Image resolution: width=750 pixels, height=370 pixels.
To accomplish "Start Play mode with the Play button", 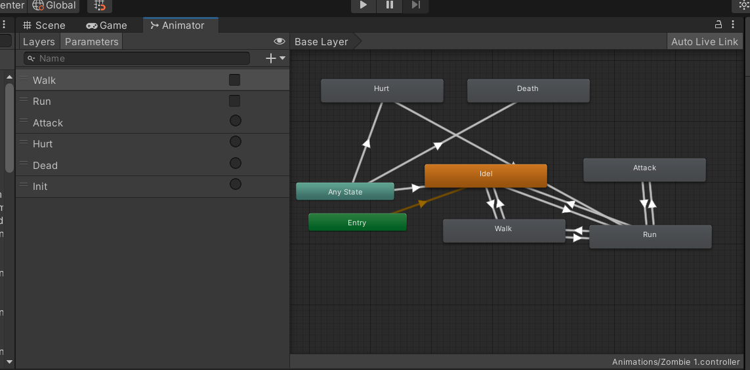I will 364,5.
